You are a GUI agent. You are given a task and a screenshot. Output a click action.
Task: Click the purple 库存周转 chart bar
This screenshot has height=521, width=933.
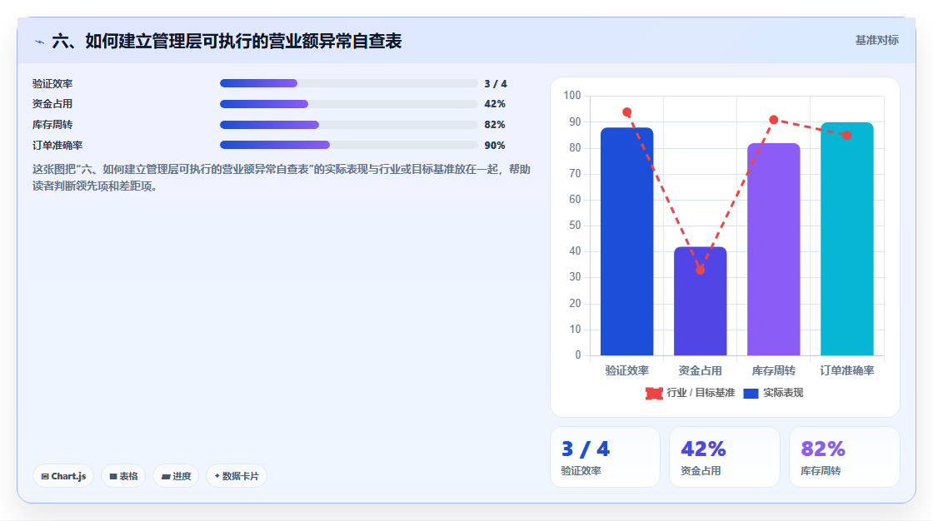(774, 249)
